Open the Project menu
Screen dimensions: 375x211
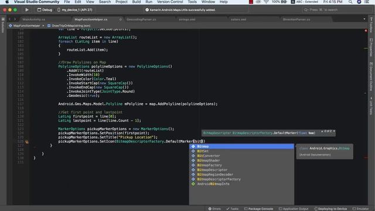tap(121, 2)
